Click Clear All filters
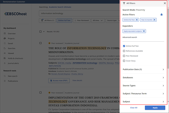This screenshot has width=169, height=113. point(134,108)
